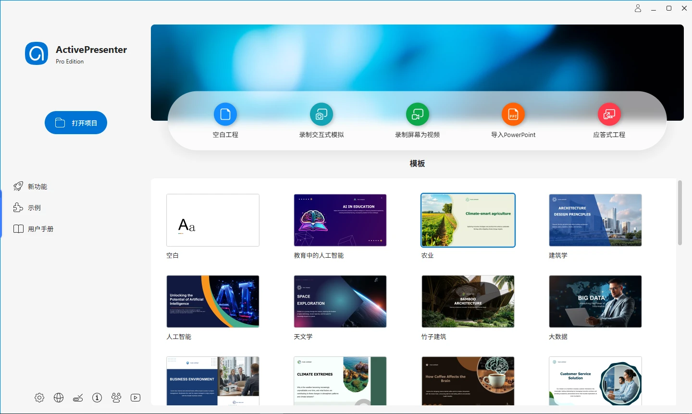Open the community icon

coord(116,398)
